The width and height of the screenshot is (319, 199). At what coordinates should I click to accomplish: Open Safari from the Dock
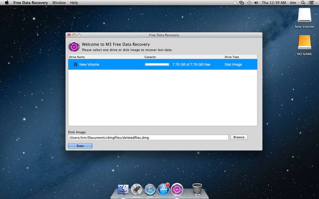point(150,189)
